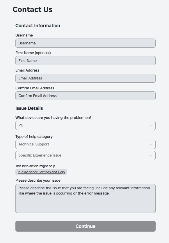The image size is (169, 243).
Task: Submit form with Continue button
Action: [85, 226]
